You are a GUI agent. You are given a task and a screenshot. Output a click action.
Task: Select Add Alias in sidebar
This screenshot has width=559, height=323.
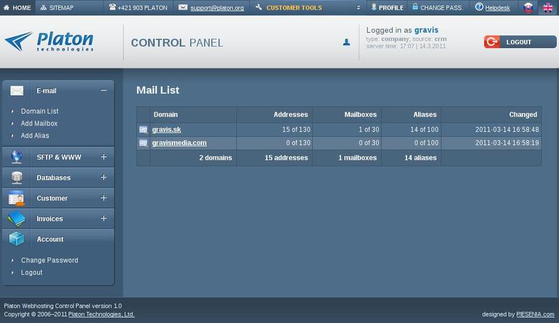click(35, 135)
